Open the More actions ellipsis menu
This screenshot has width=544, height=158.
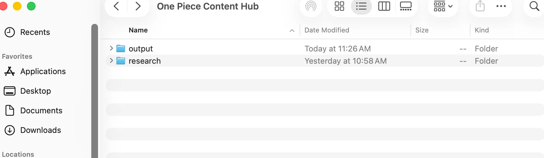tap(501, 6)
